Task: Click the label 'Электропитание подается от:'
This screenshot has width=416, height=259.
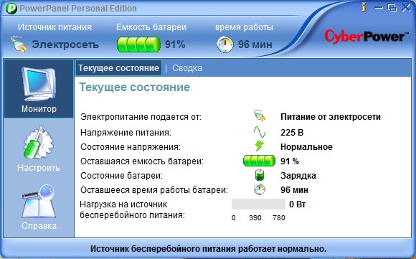Action: pyautogui.click(x=141, y=117)
